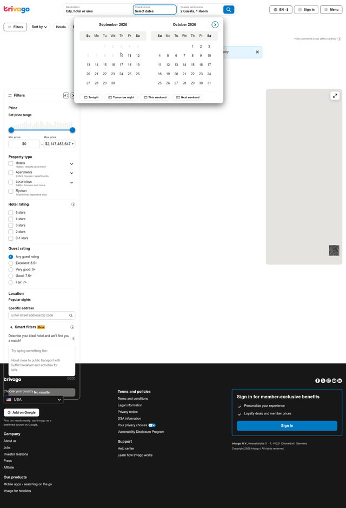Open Guests and rooms selector
The height and width of the screenshot is (508, 346).
(x=200, y=9)
